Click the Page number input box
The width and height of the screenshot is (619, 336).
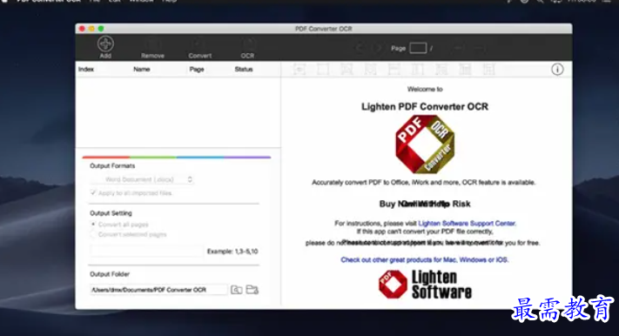[x=418, y=48]
